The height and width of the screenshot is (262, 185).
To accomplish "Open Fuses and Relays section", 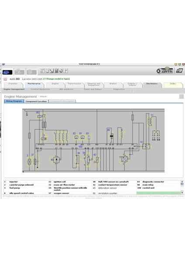I will pos(93,89).
